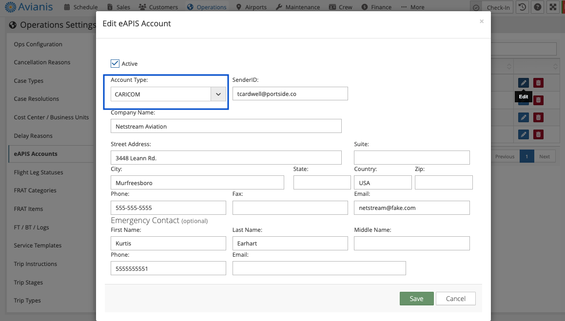Save the eAPIS account changes

pyautogui.click(x=416, y=299)
